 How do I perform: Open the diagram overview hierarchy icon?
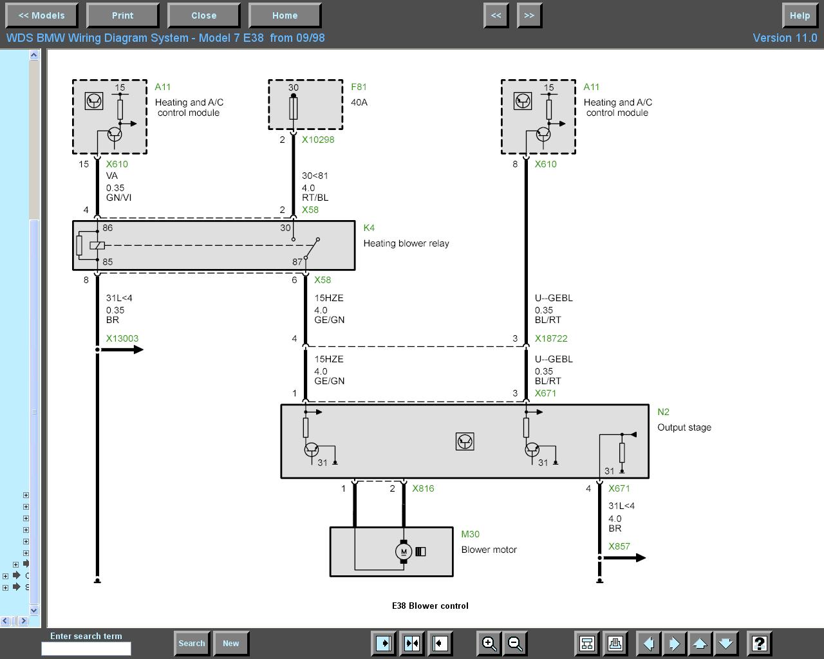(587, 643)
